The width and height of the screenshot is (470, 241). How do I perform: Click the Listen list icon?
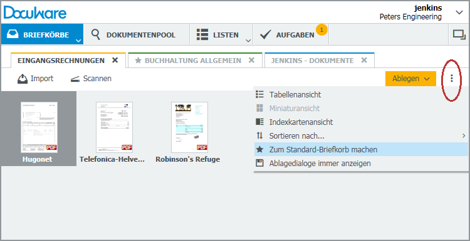pyautogui.click(x=202, y=34)
